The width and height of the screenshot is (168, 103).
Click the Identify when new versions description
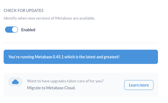tap(49, 18)
